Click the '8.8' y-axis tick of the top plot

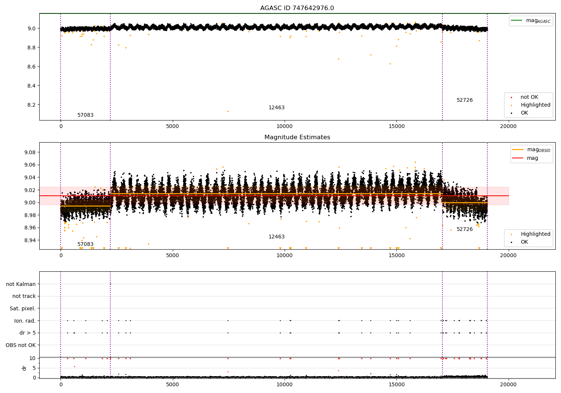click(x=31, y=48)
